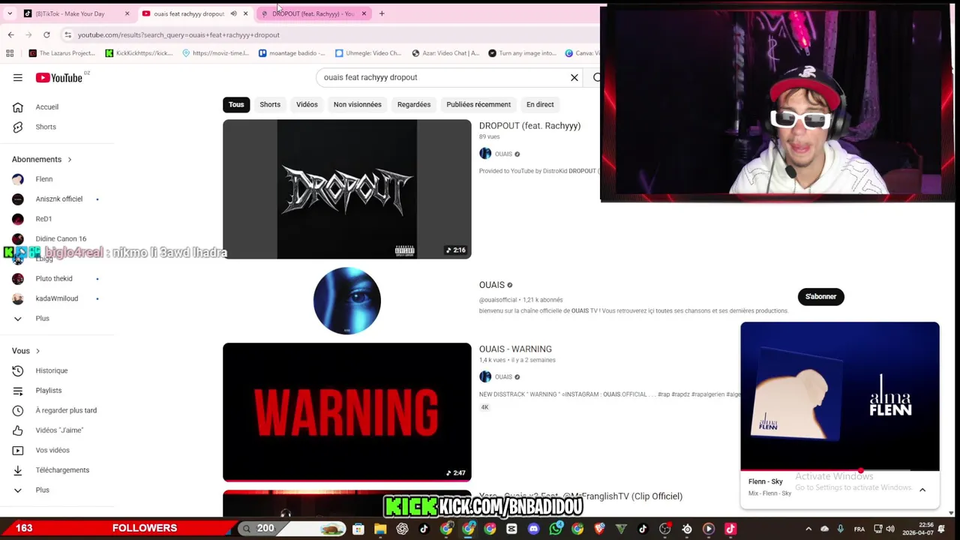Select the En direct filter chip

click(x=540, y=104)
